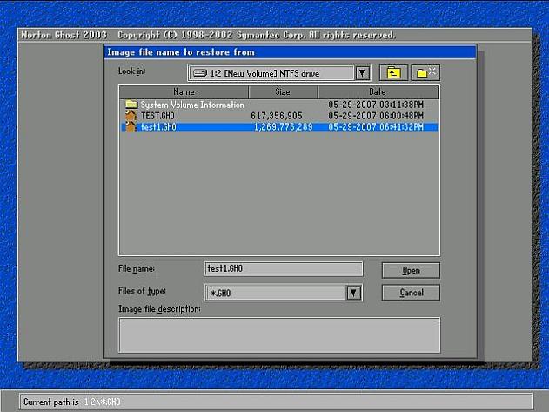This screenshot has width=549, height=412.
Task: Sort by the Name column header
Action: (x=184, y=92)
